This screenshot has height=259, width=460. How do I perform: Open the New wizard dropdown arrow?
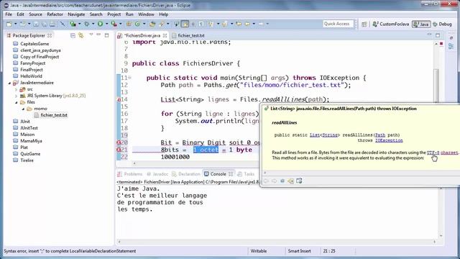[x=15, y=24]
